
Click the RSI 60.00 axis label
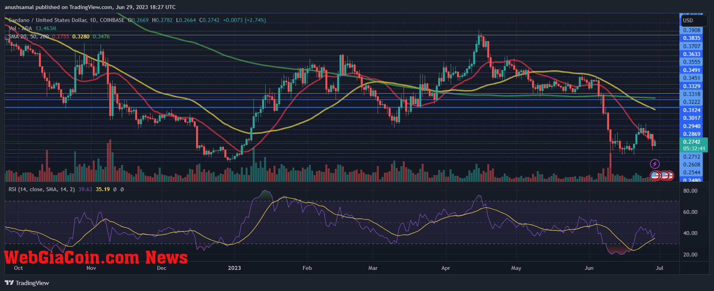690,212
